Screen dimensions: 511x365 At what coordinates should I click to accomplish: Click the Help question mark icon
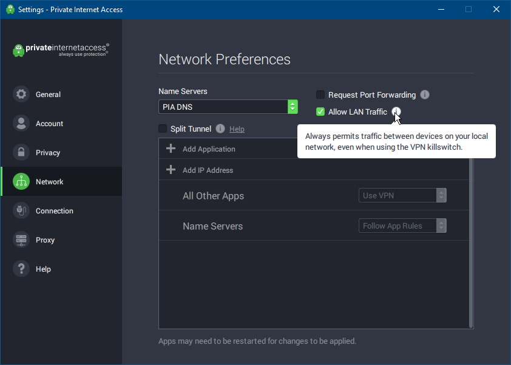coord(21,269)
